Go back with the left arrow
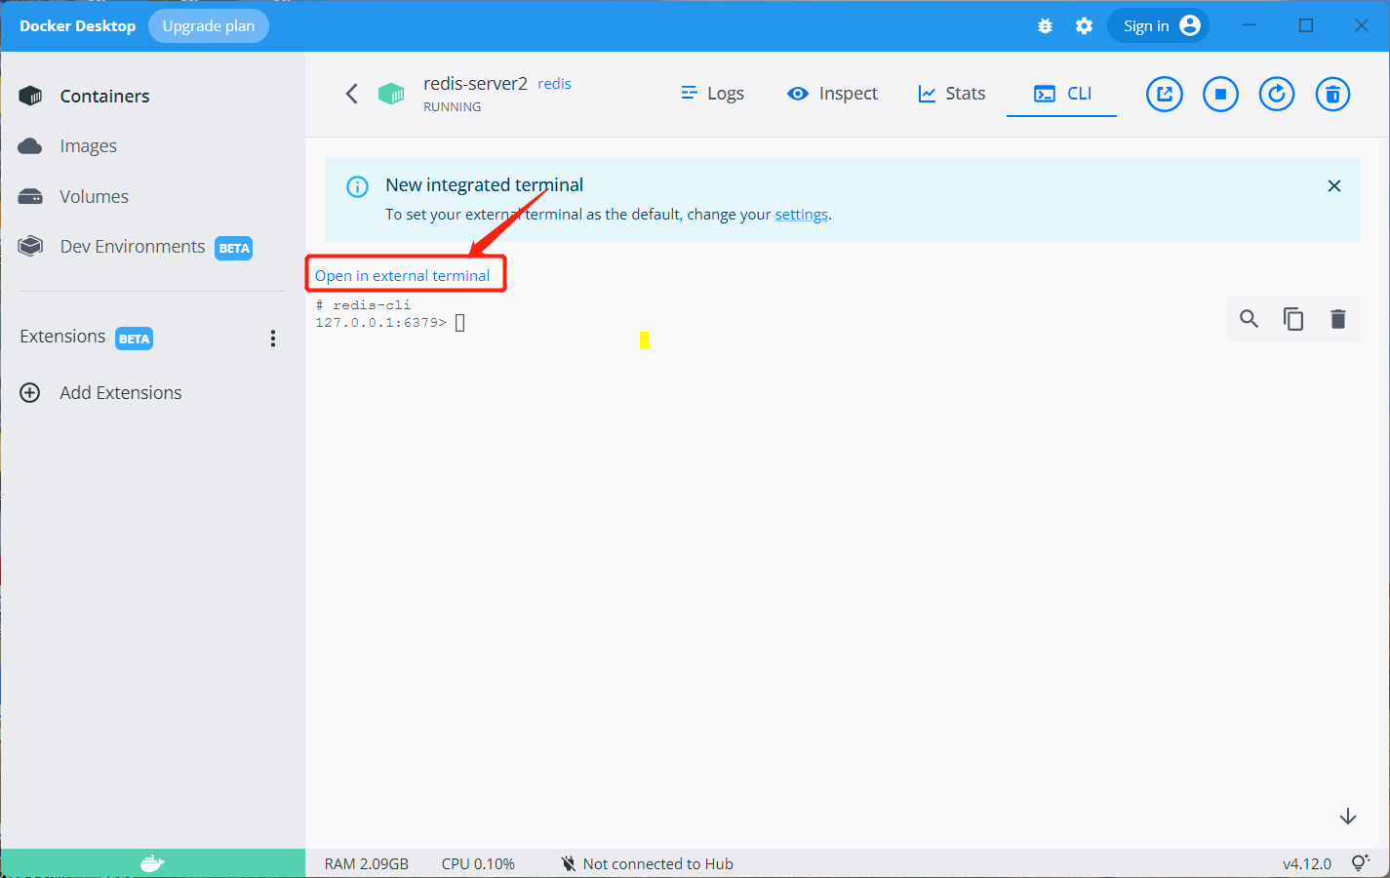 [352, 94]
